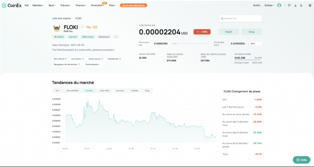Viewport: 314px width, 167px height.
Task: Click the low-high price range bar
Action: pyautogui.click(x=190, y=44)
